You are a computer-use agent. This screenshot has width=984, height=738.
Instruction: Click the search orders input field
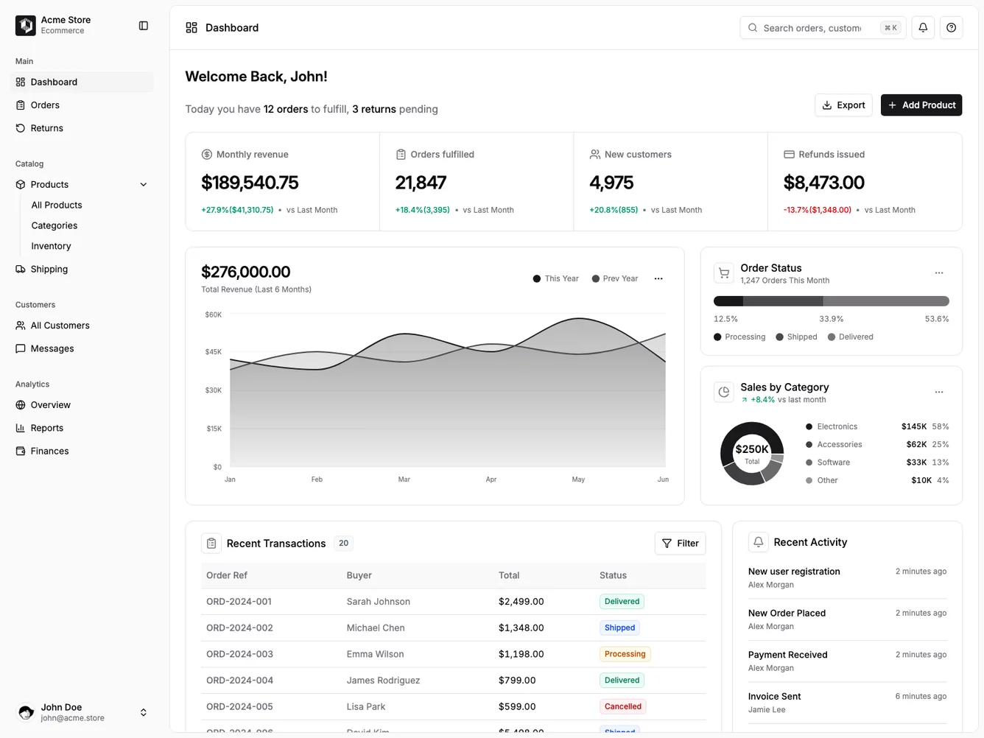[810, 27]
